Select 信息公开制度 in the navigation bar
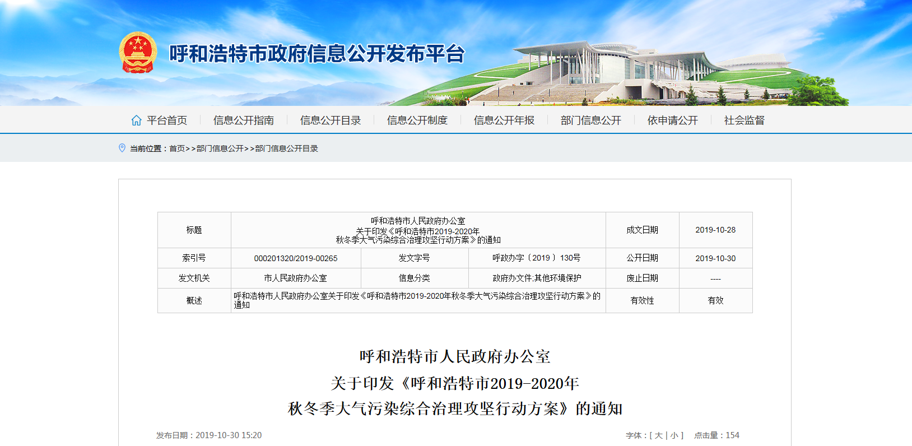The image size is (912, 446). pos(417,120)
